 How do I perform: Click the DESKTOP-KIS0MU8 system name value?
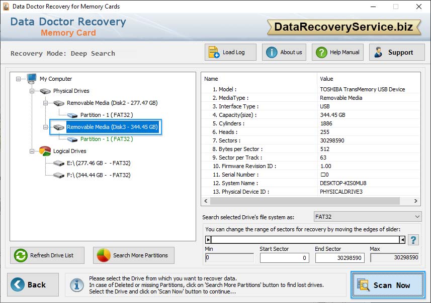(343, 183)
